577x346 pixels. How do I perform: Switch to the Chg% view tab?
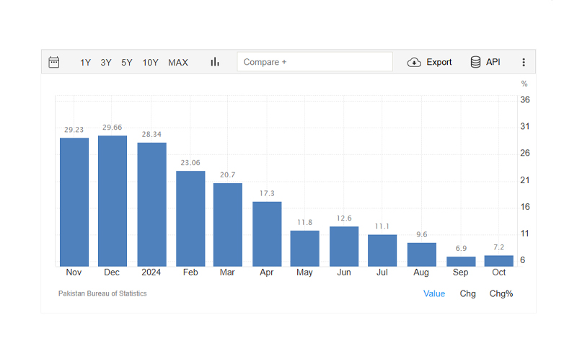point(501,293)
